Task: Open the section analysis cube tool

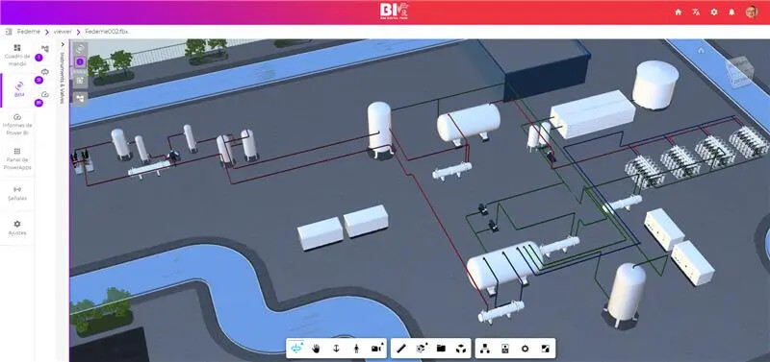Action: tap(421, 349)
